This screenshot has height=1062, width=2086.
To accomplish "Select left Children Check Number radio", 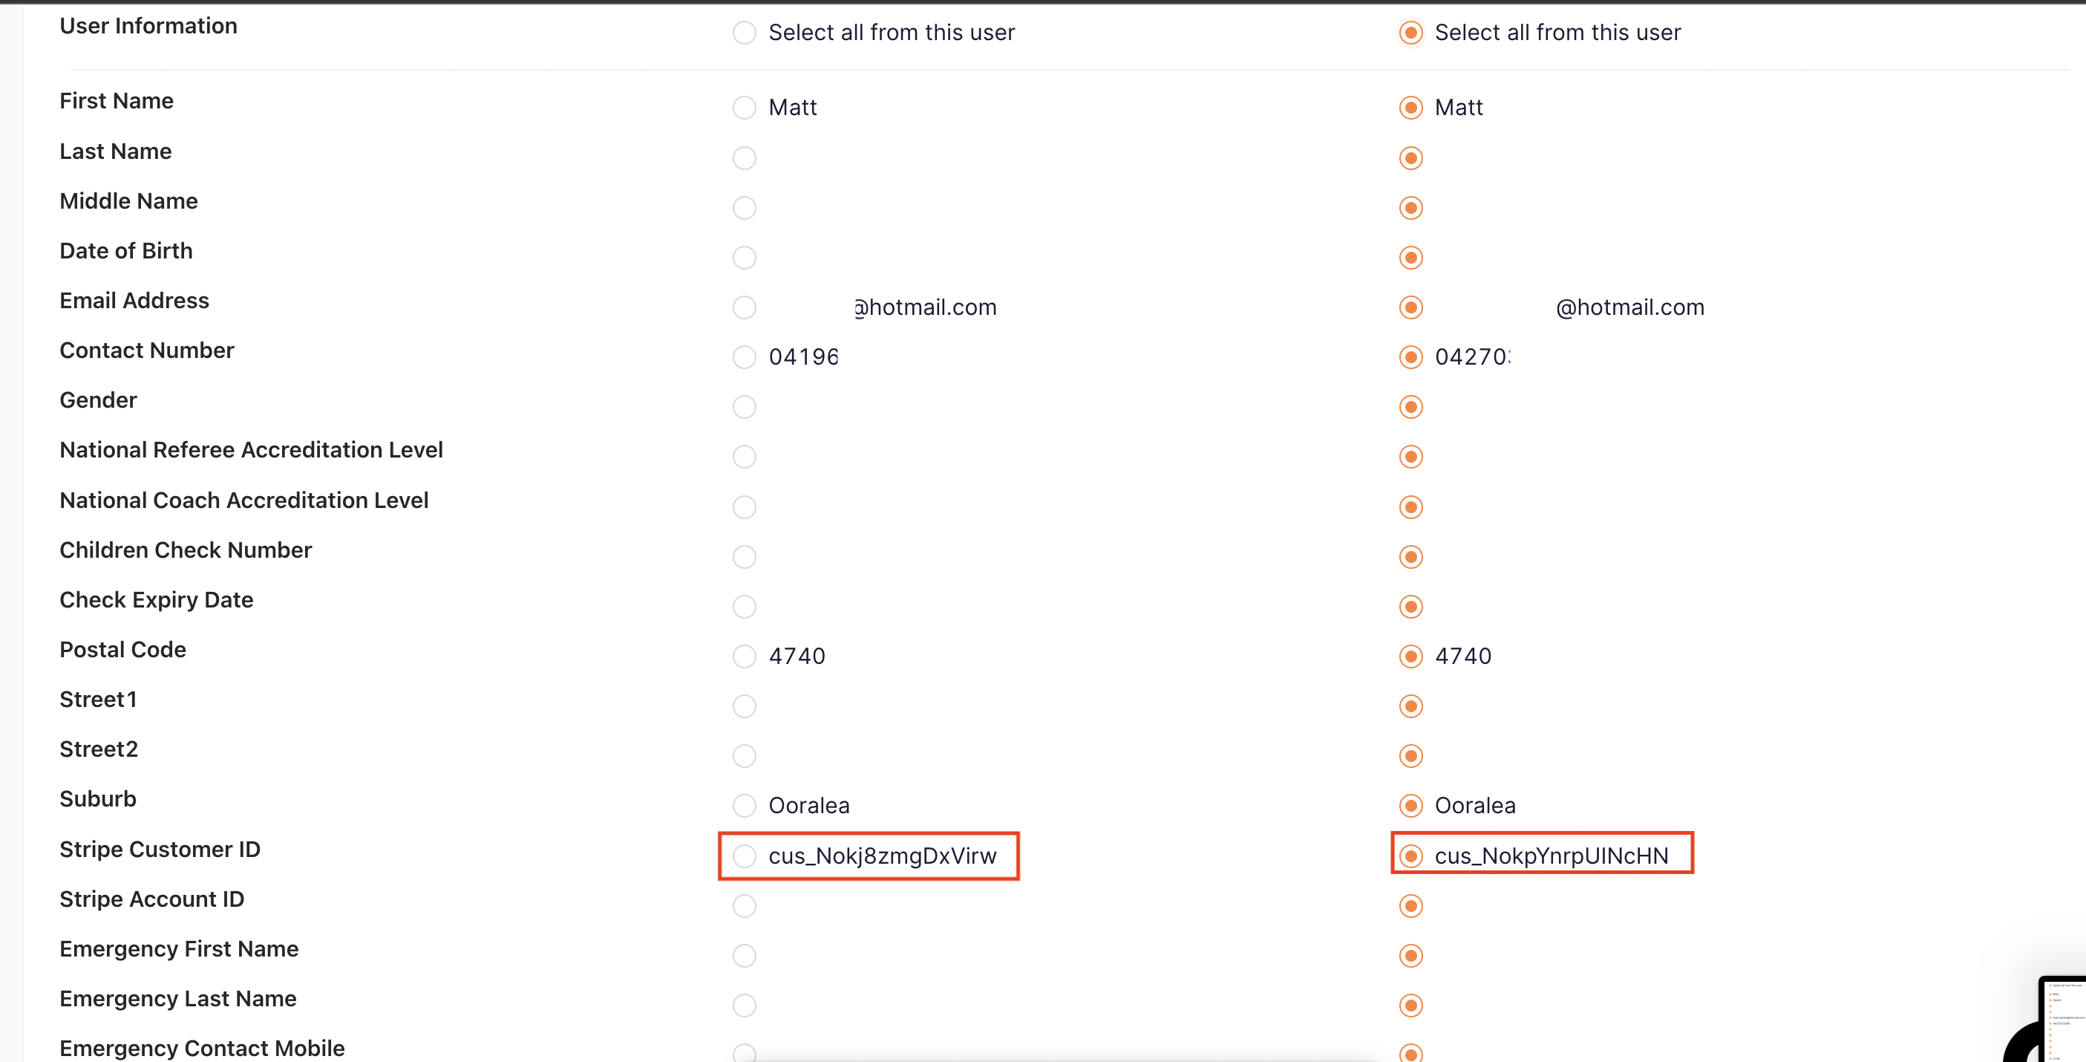I will [744, 556].
